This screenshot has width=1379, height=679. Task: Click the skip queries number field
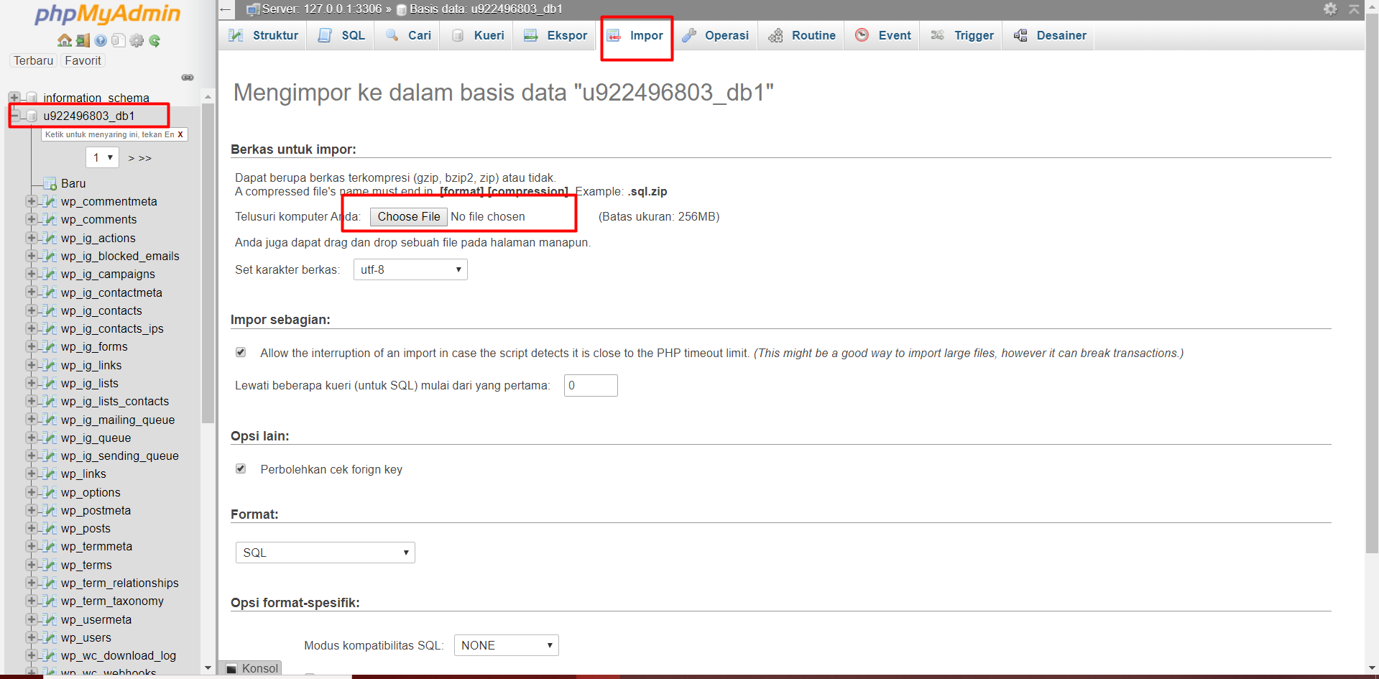point(591,385)
